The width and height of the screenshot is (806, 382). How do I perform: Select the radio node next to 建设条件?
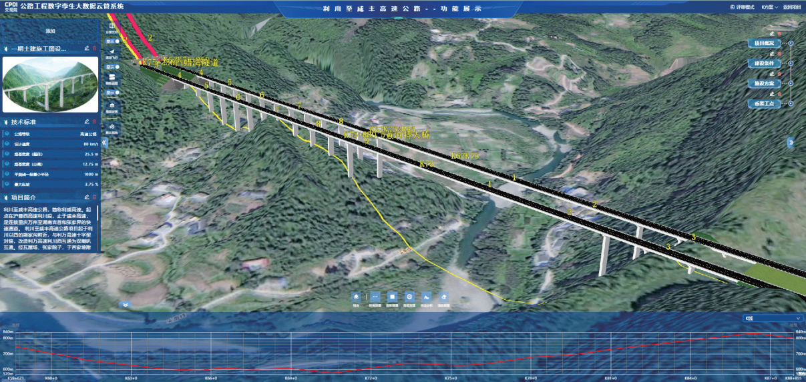791,63
